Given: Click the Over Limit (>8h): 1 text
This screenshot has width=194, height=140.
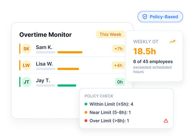Looking at the screenshot, I should [109, 121].
